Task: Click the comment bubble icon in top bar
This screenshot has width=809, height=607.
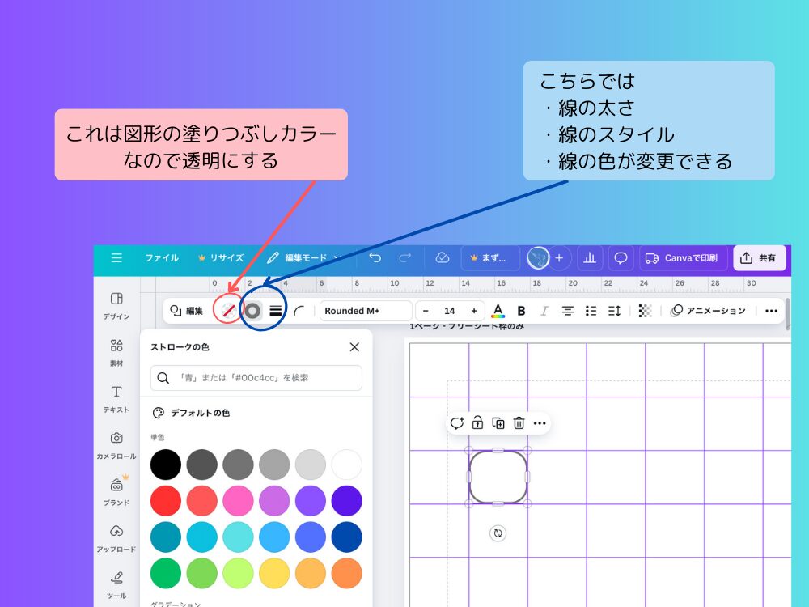Action: coord(621,257)
